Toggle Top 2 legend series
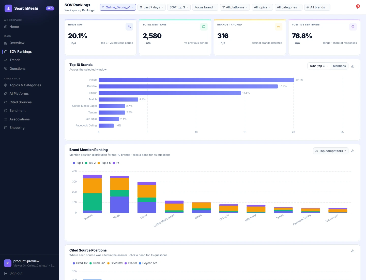This screenshot has width=366, height=280. pyautogui.click(x=90, y=163)
